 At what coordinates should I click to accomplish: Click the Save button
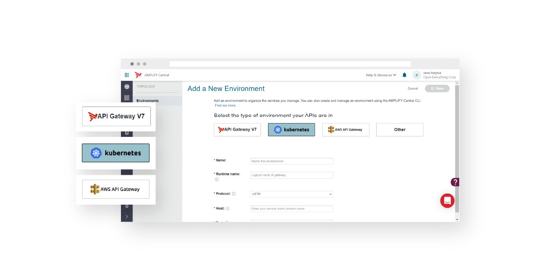click(x=437, y=88)
